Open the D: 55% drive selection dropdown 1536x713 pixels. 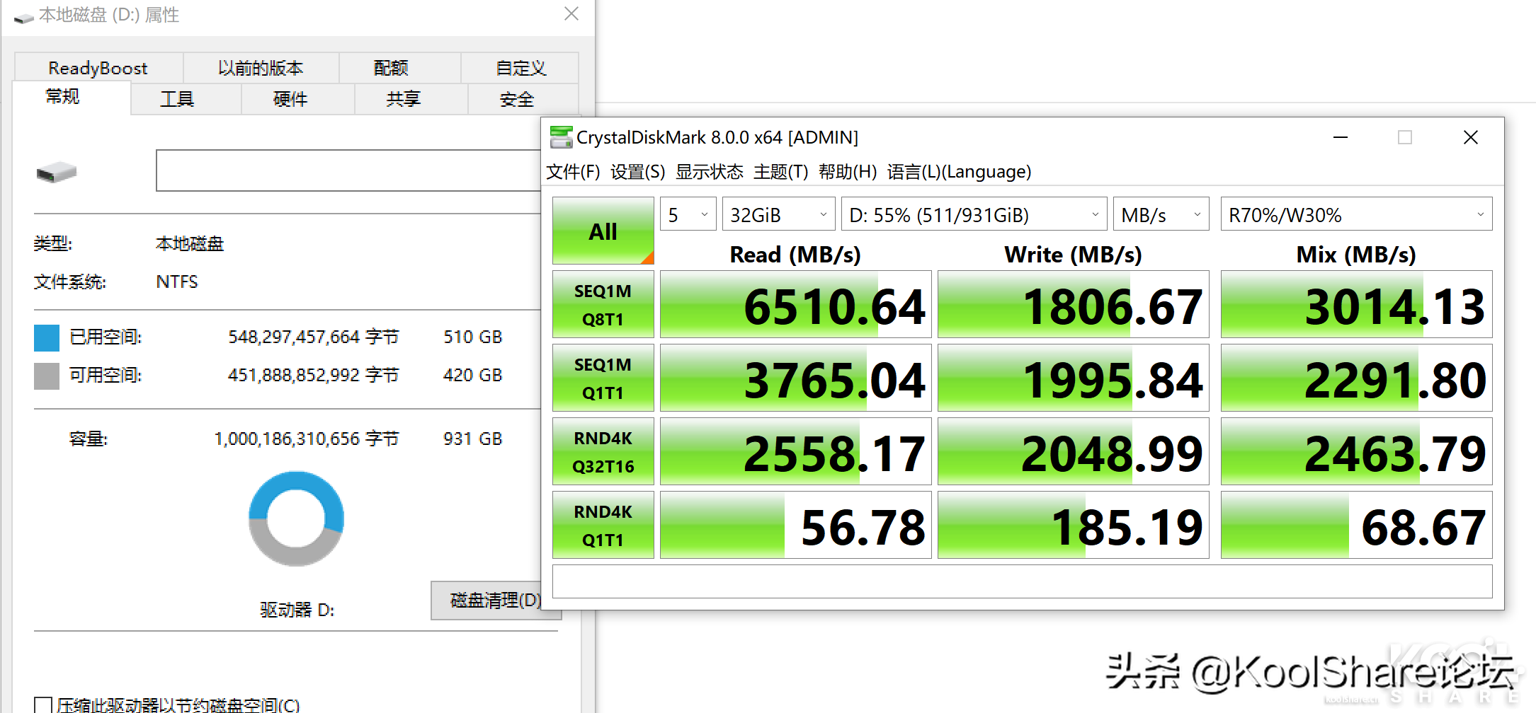(974, 214)
